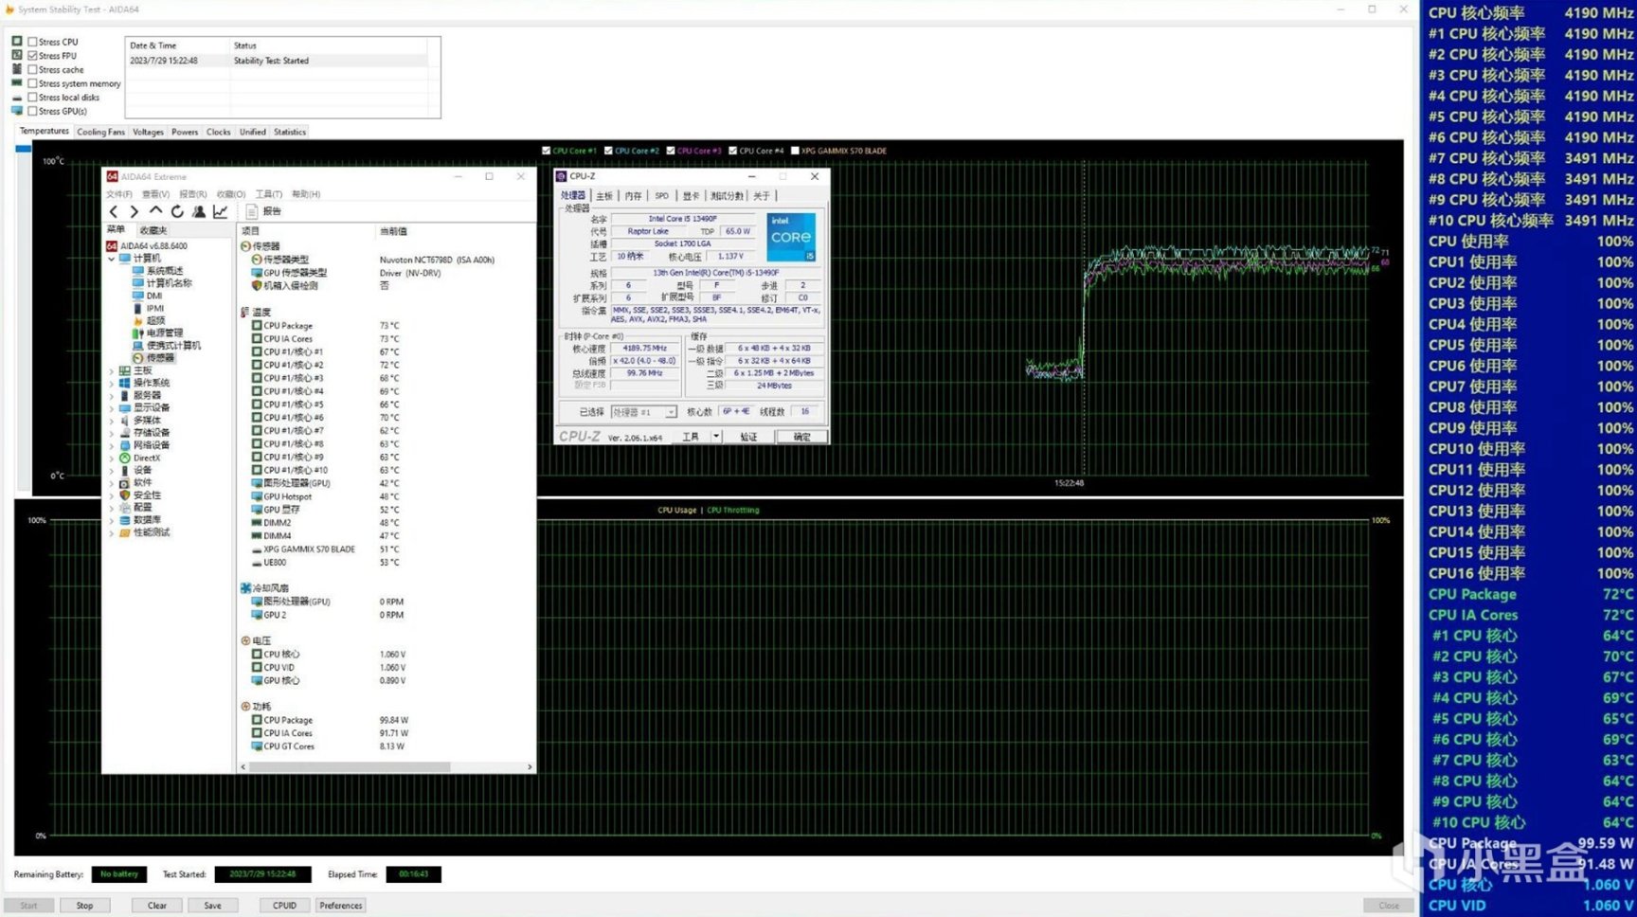Click the Clear button
Viewport: 1637px width, 917px height.
coord(157,906)
